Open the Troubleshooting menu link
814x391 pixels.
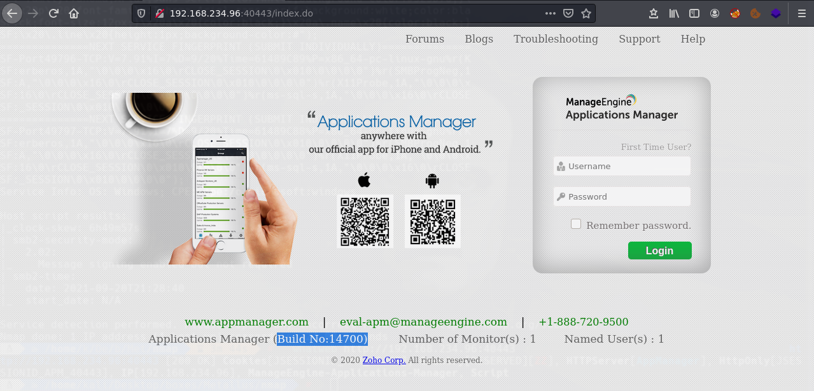coord(556,39)
